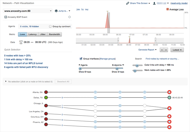Screen dimensions: 190x132
Task: Enable Group by continent checkbox
Action: coord(50,27)
